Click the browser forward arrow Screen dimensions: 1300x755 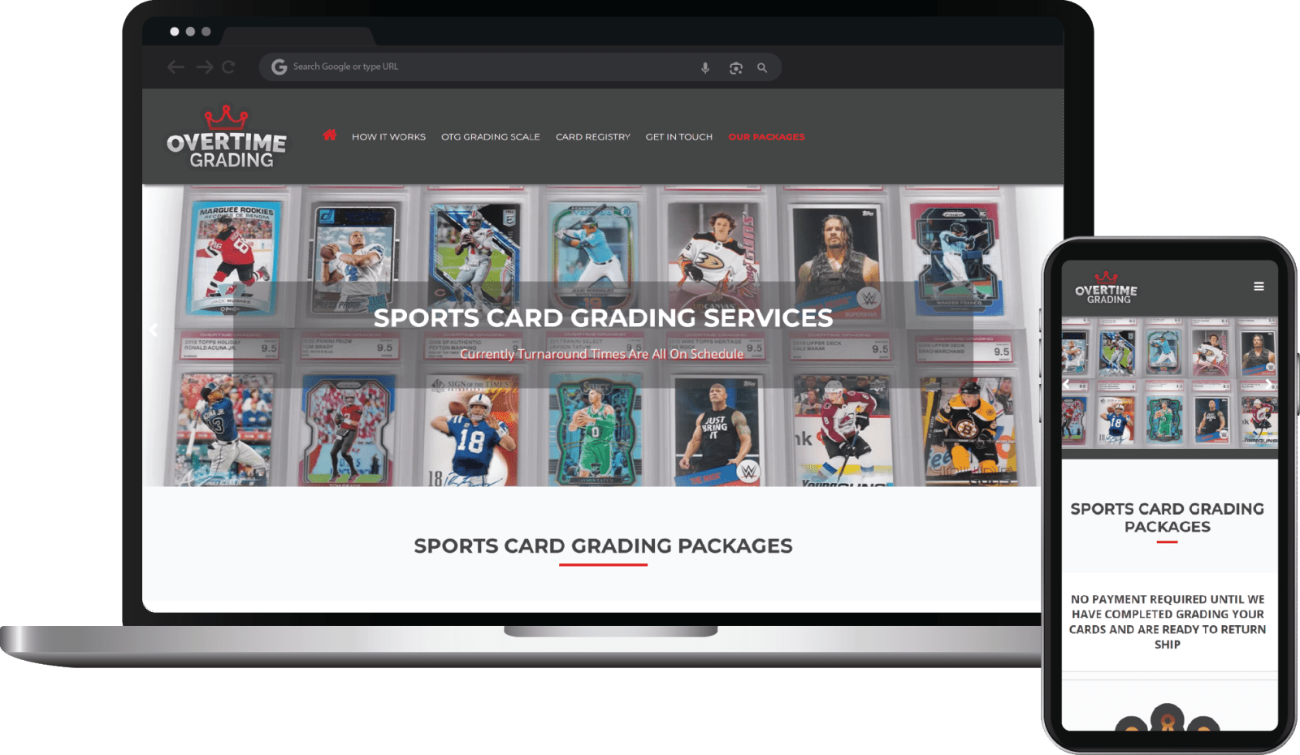(204, 67)
